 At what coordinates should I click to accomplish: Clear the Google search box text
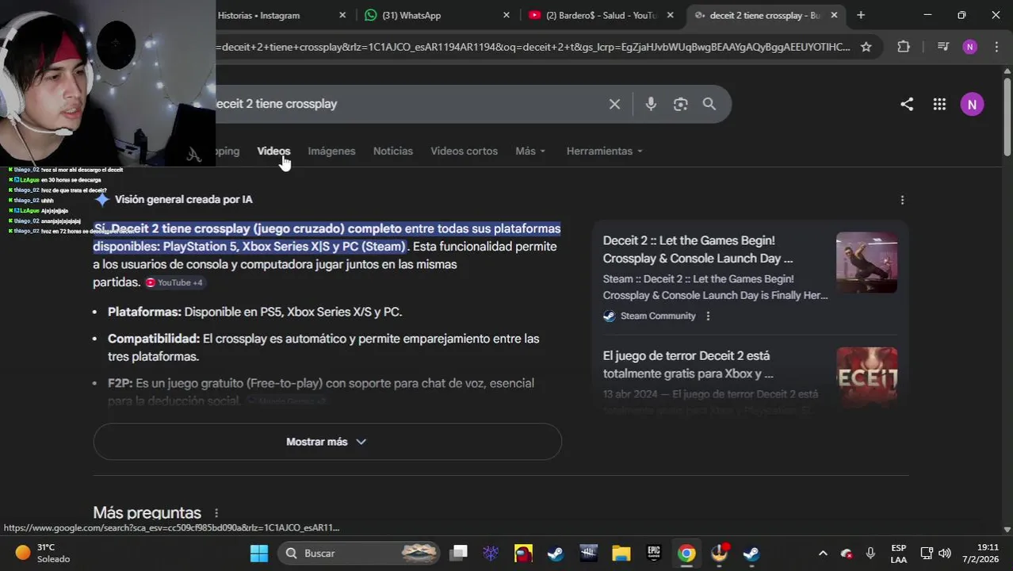614,104
